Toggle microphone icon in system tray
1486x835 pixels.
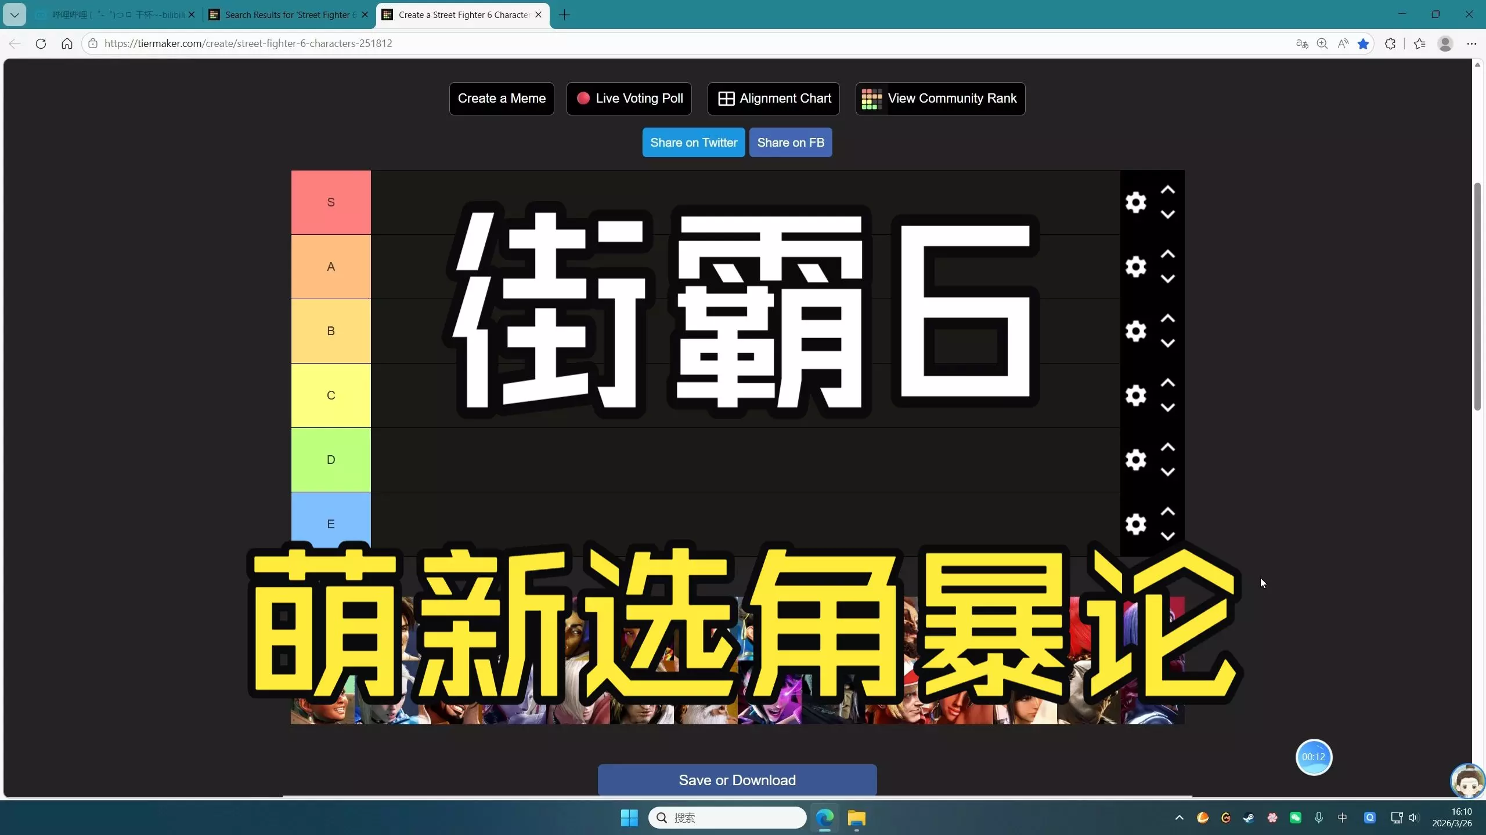coord(1319,818)
